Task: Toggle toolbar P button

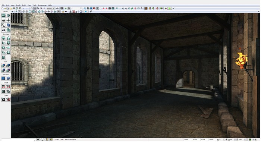Action: pyautogui.click(x=97, y=9)
